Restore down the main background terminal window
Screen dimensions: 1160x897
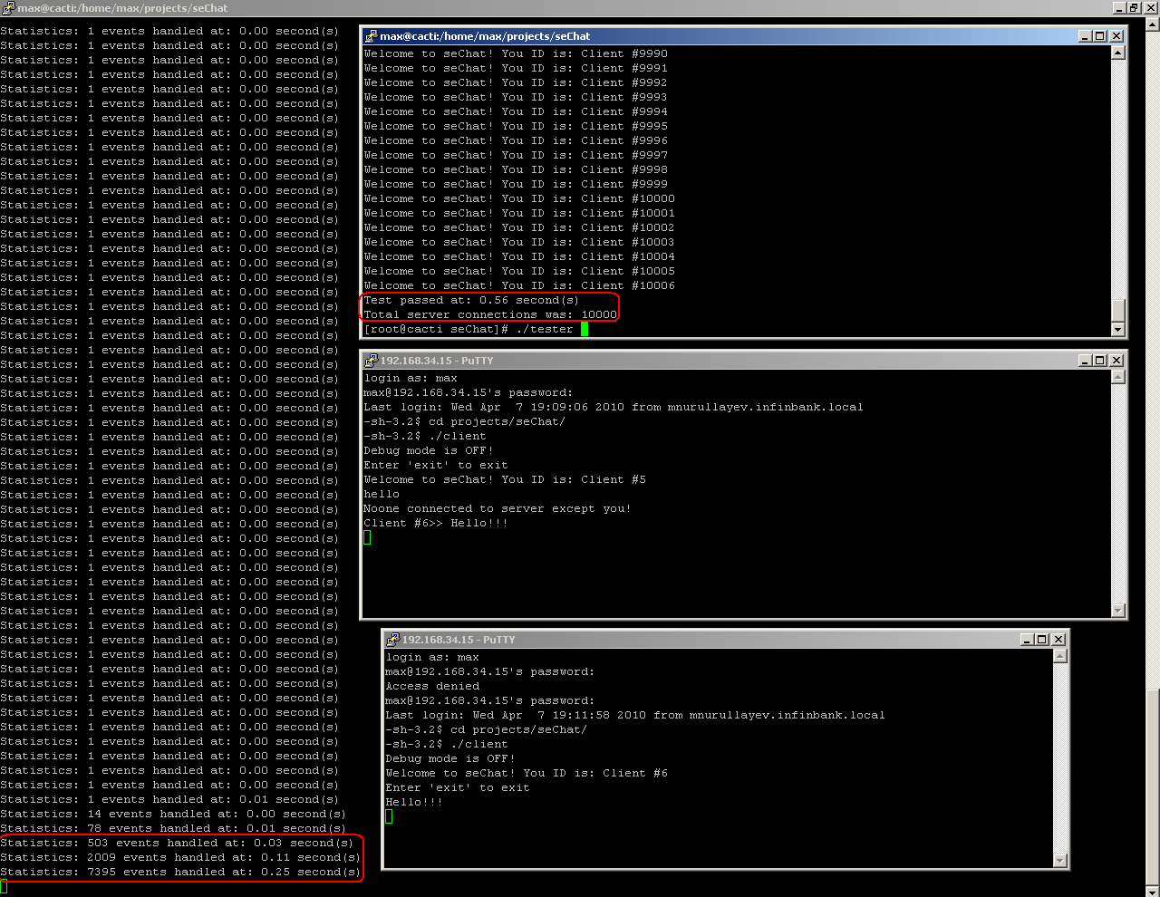point(1135,7)
